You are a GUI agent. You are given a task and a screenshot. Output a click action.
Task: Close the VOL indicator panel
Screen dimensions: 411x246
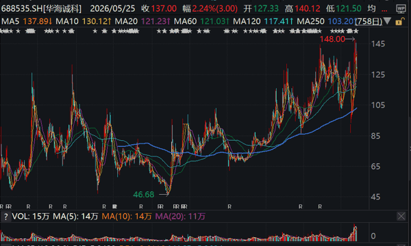pos(401,216)
